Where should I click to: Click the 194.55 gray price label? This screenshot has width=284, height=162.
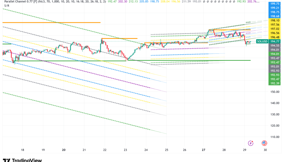275,46
